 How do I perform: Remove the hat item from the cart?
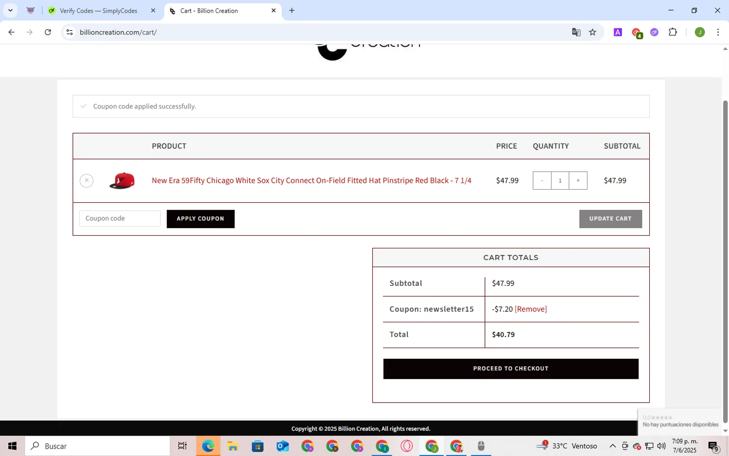click(87, 180)
